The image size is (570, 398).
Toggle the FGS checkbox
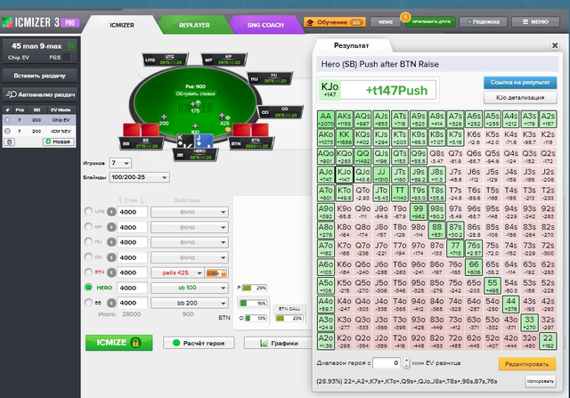[x=68, y=57]
